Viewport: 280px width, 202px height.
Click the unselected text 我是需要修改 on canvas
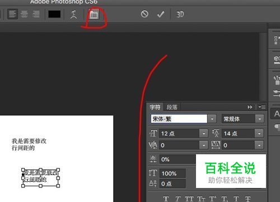tap(29, 141)
